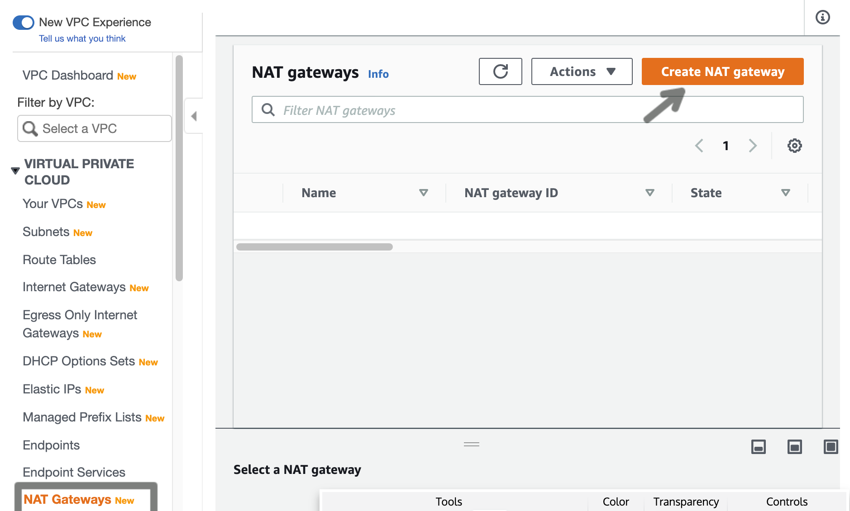The width and height of the screenshot is (850, 511).
Task: Open table preferences gear icon
Action: point(794,146)
